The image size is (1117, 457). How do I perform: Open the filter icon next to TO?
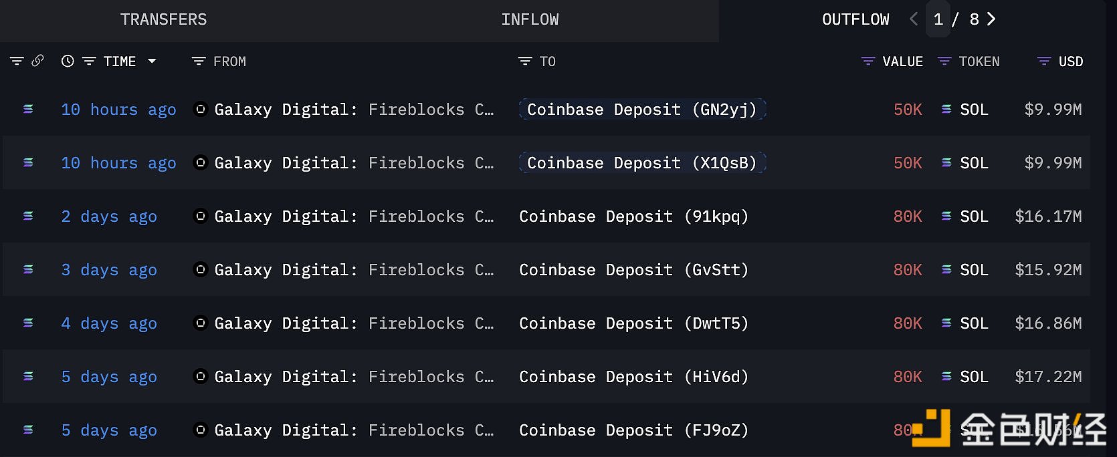(525, 61)
